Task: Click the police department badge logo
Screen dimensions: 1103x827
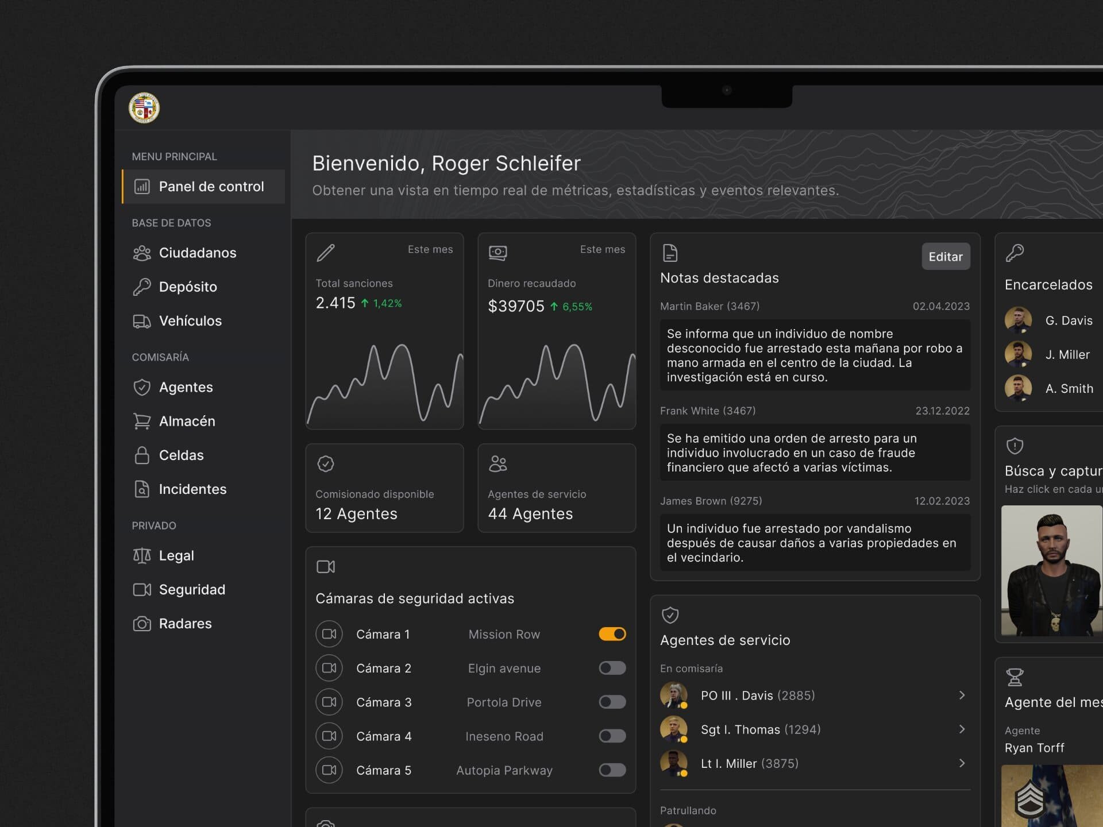Action: click(144, 107)
